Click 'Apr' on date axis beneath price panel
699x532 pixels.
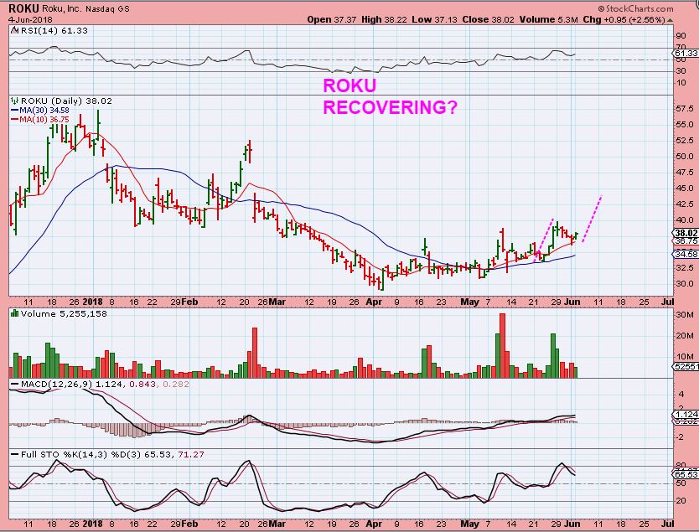click(x=374, y=302)
